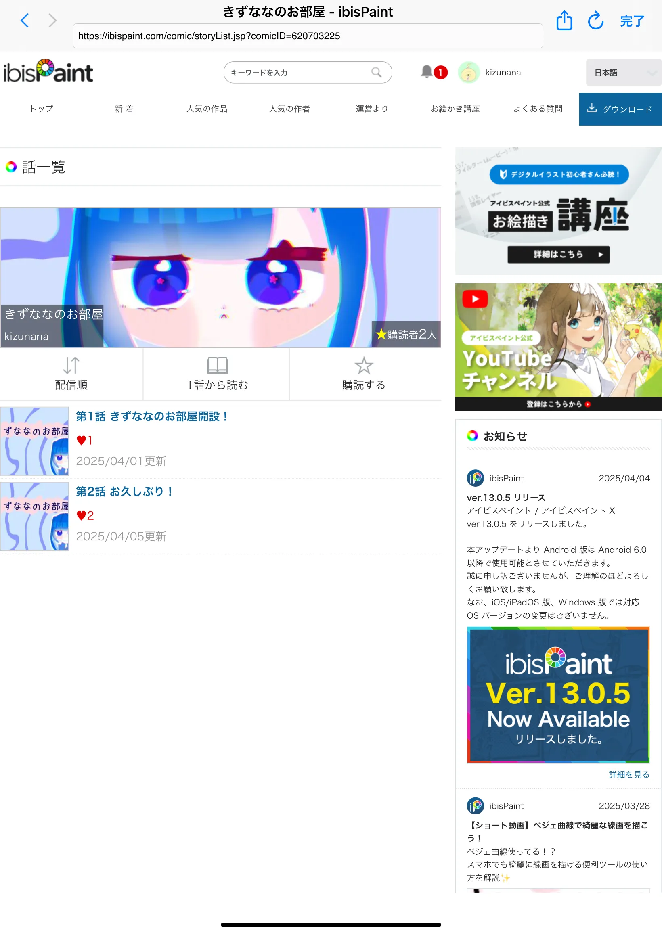Click the 2025/04/01更新 date text
This screenshot has width=662, height=933.
[x=121, y=461]
